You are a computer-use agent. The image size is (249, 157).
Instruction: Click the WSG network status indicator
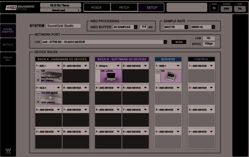click(x=214, y=8)
